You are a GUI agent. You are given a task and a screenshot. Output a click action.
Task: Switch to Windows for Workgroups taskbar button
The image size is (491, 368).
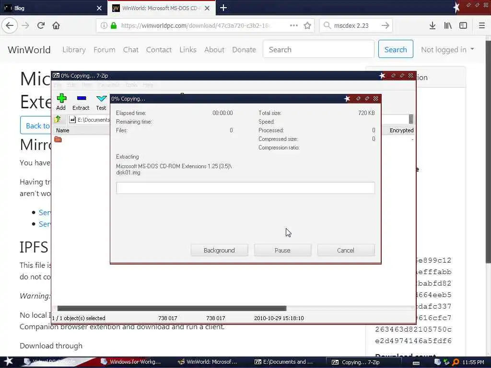click(x=131, y=362)
